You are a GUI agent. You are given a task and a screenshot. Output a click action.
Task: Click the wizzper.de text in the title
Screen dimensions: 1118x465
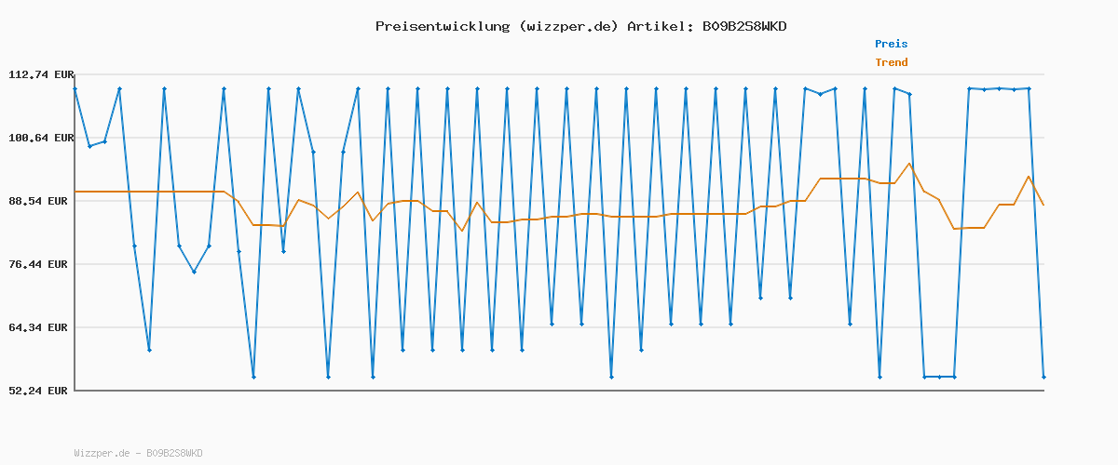pos(568,26)
